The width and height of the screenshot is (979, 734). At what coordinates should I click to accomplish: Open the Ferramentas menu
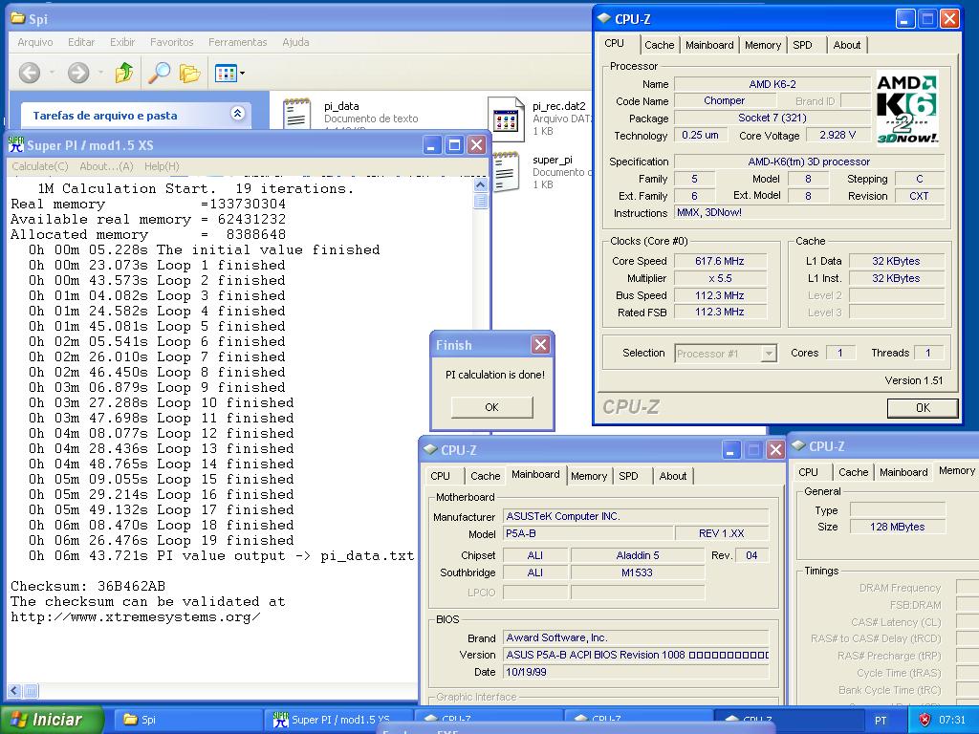click(x=238, y=42)
